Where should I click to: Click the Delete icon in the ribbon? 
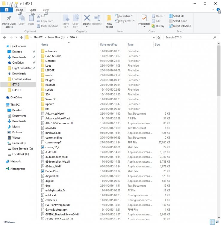[x=87, y=18]
